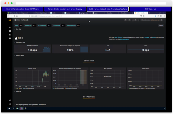
Task: Click the secure hyperlink
Action: point(154,37)
